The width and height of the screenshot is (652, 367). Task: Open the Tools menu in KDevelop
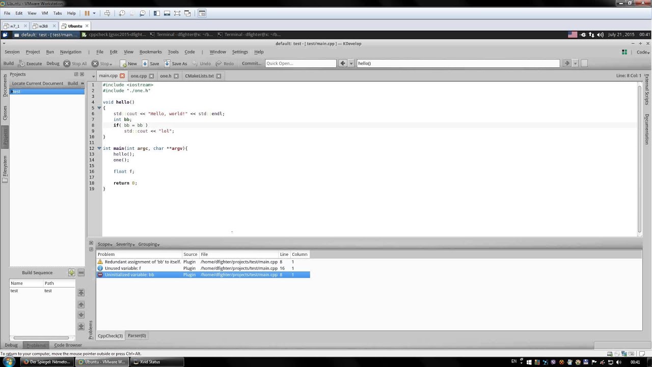pos(173,52)
